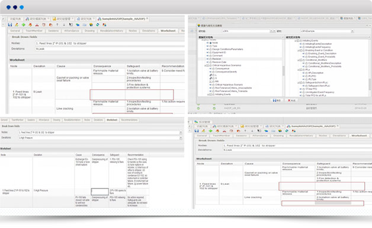The width and height of the screenshot is (372, 228).
Task: Click the move-up arrow icon in top-left toolbar
Action: pos(57,25)
